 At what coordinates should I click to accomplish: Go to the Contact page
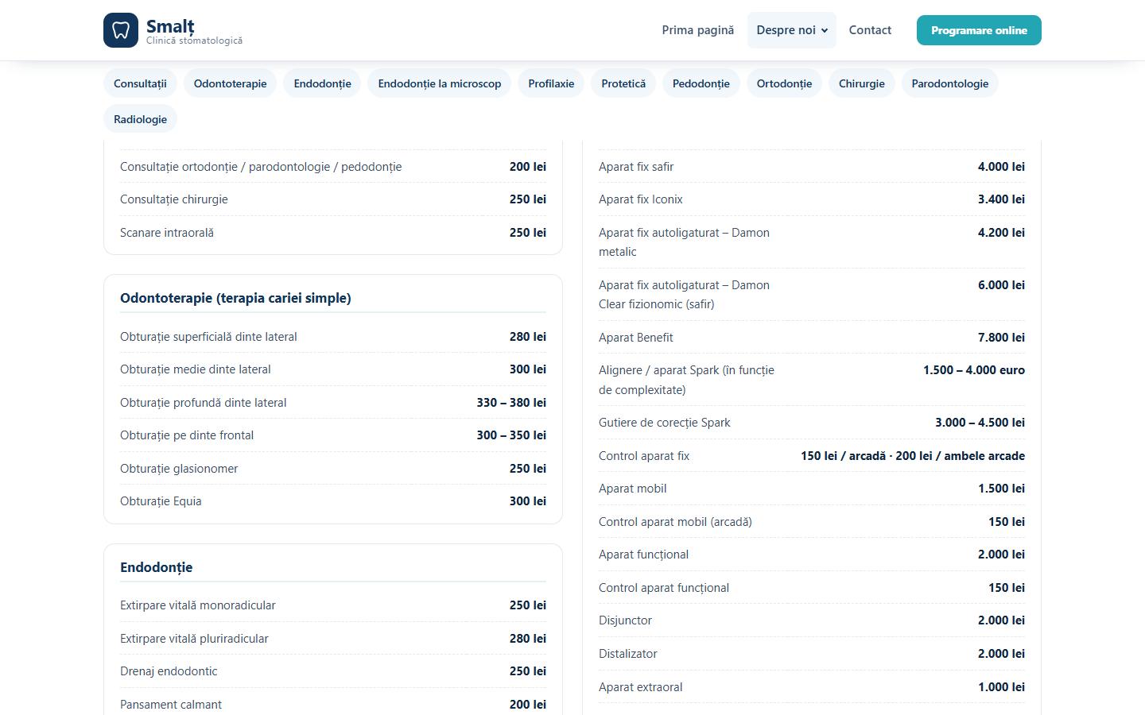[870, 30]
